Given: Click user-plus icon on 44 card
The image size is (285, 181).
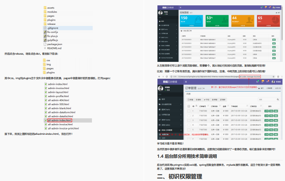Looking at the screenshot, I should tap(250, 20).
